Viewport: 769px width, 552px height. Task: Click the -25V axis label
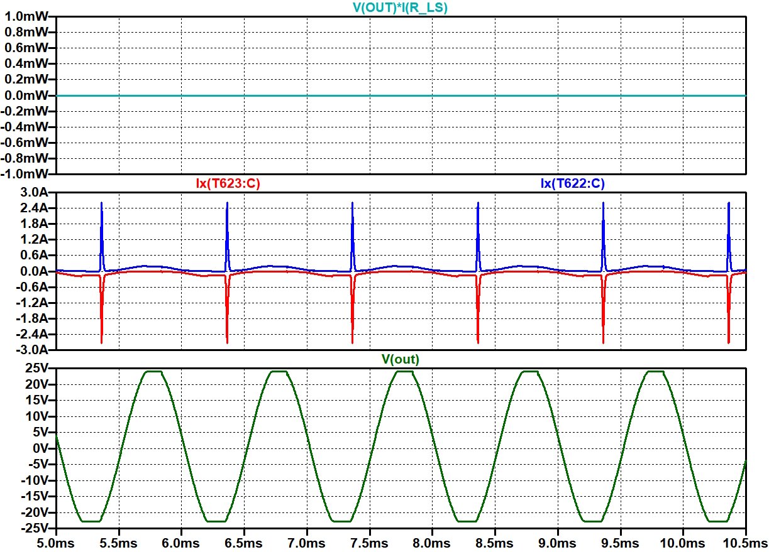click(36, 528)
